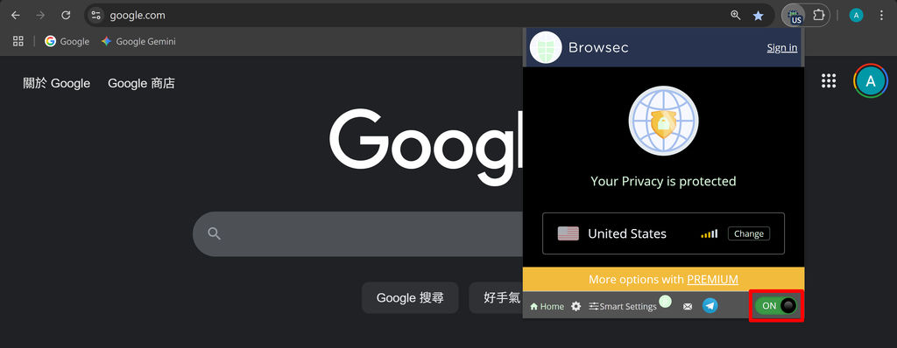
Task: Click the search magnifier icon in search box
Action: 214,233
